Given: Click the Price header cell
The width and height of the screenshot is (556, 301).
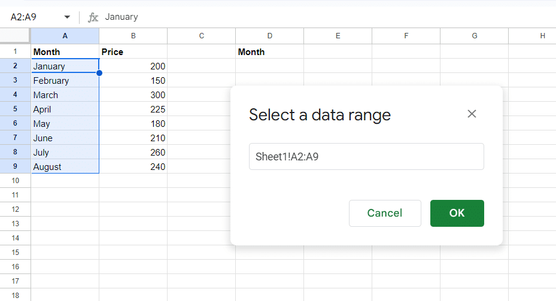Looking at the screenshot, I should pos(133,52).
